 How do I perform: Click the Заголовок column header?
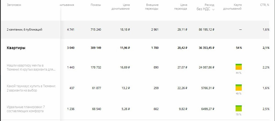tap(14, 5)
